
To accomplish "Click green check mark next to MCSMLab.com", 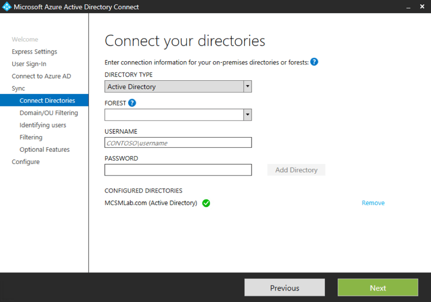I will coord(206,203).
